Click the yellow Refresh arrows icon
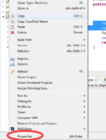Image resolution: width=106 pixels, height=140 pixels. click(13, 72)
